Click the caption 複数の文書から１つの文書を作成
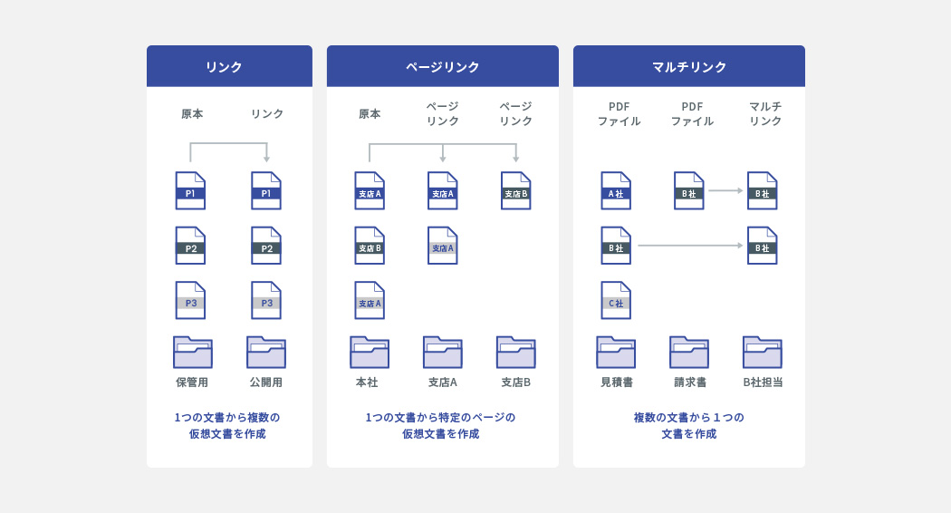 688,425
